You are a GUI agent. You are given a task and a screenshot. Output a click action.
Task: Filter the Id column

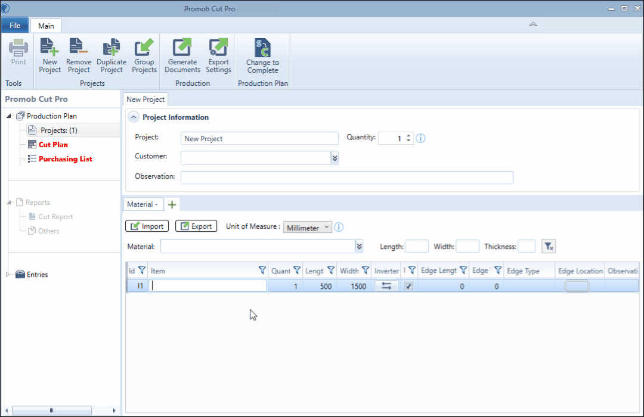click(142, 270)
